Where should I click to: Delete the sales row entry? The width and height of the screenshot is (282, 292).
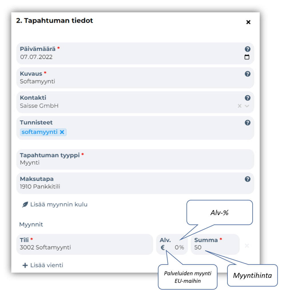tap(247, 246)
